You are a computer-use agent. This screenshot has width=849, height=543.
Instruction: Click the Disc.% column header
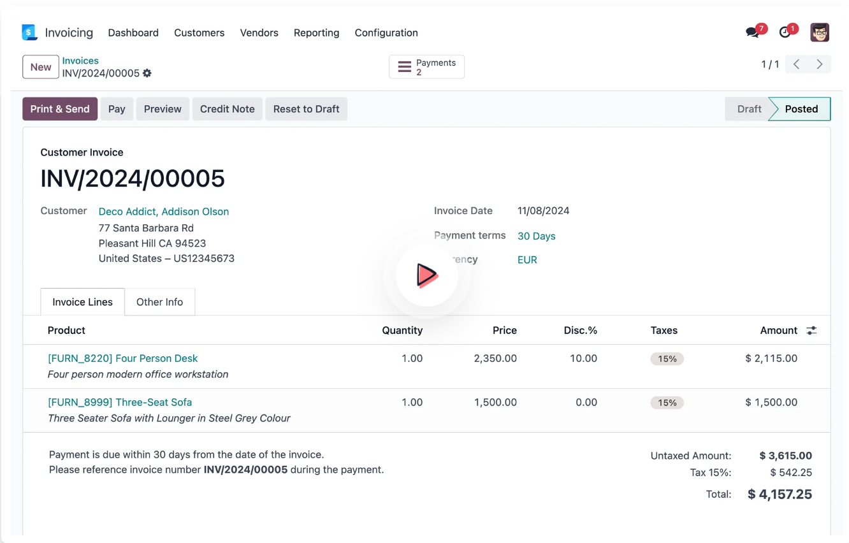pos(581,330)
